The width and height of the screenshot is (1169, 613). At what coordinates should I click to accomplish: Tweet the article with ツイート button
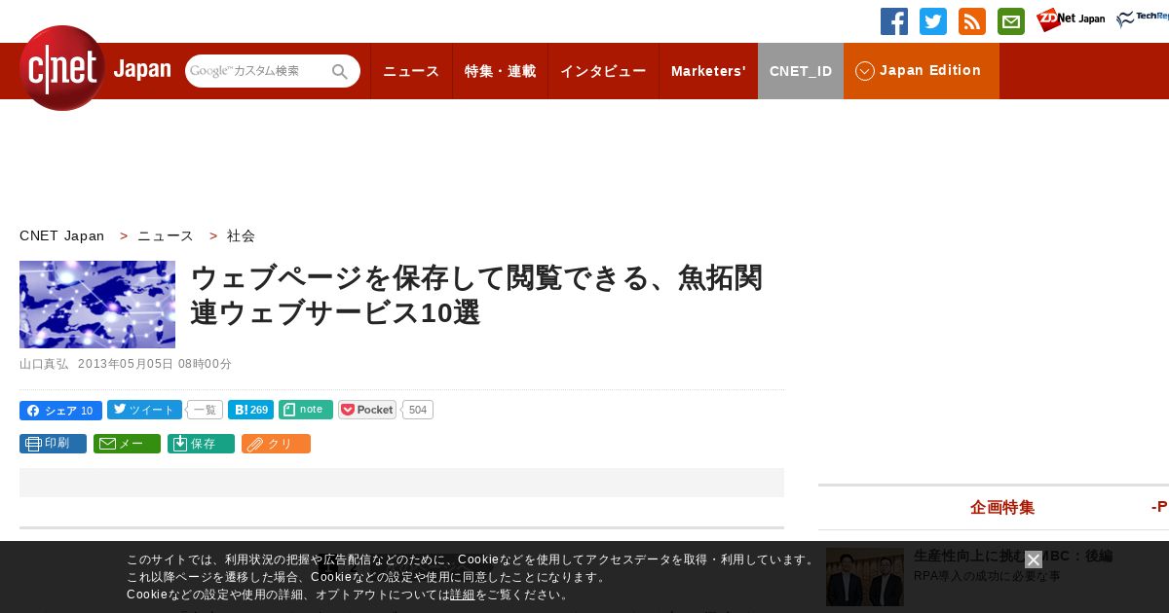(144, 410)
